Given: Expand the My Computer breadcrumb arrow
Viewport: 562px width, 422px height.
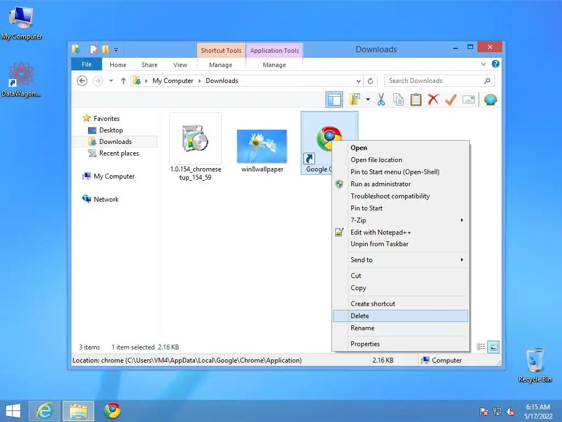Looking at the screenshot, I should pos(200,81).
